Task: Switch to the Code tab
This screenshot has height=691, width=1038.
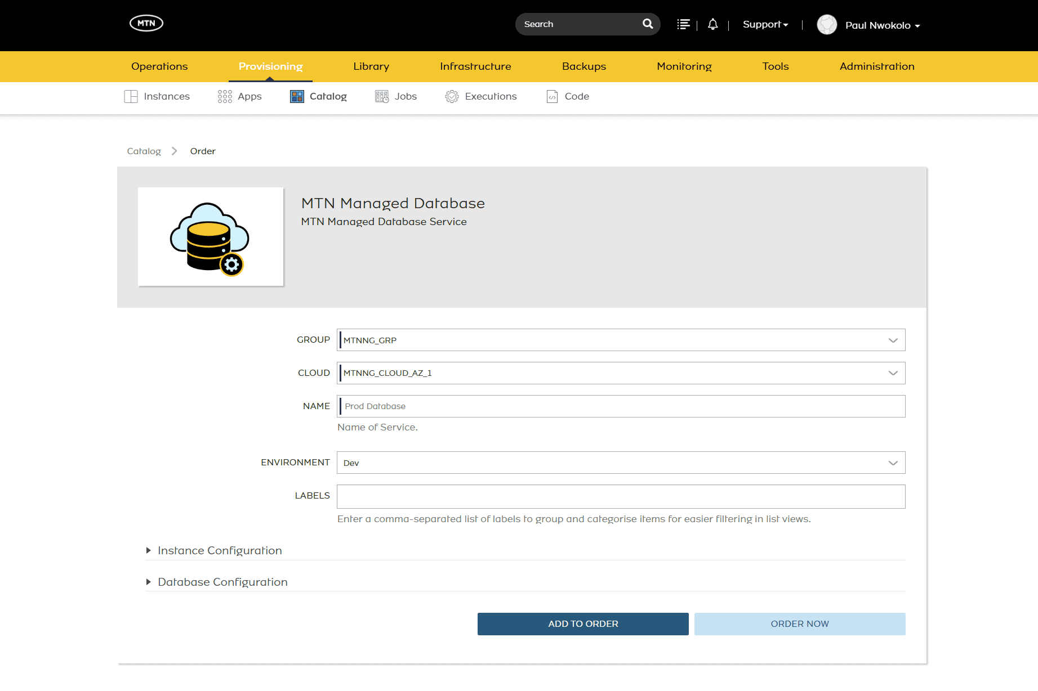Action: (568, 96)
